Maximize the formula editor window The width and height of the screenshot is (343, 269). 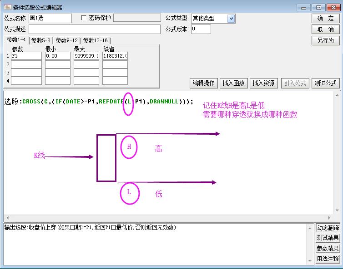(x=318, y=8)
